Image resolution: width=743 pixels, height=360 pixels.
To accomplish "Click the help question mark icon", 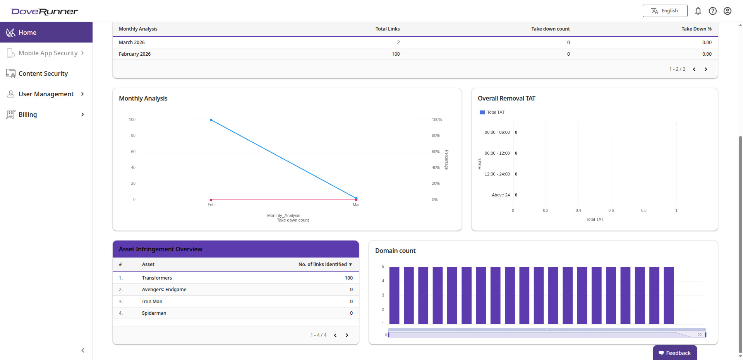I will (x=713, y=11).
